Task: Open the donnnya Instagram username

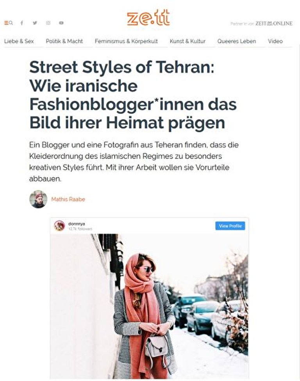Action: click(x=77, y=224)
